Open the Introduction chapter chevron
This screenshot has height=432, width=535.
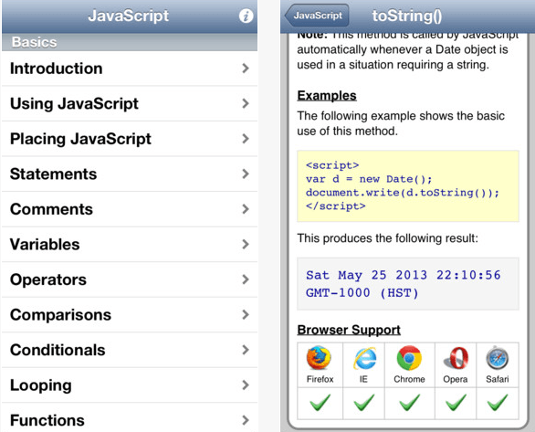[245, 68]
